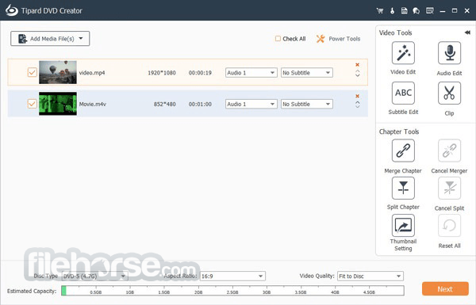Reorder Movie.m4v using its up/down arrows
476x305 pixels.
coord(357,105)
